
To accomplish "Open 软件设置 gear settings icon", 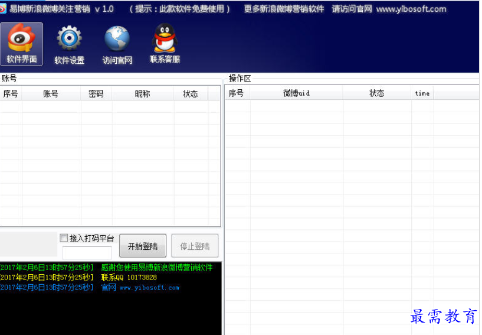I will click(x=69, y=44).
